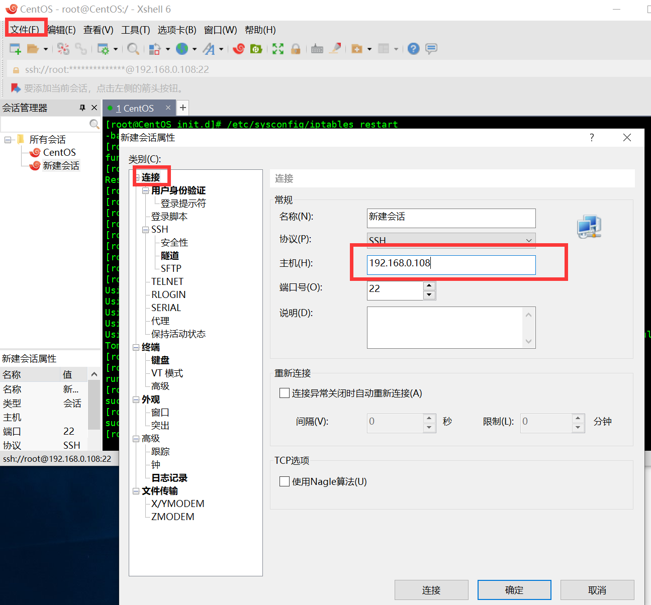The image size is (651, 605).
Task: Open the protocol SSH dropdown
Action: click(x=451, y=240)
